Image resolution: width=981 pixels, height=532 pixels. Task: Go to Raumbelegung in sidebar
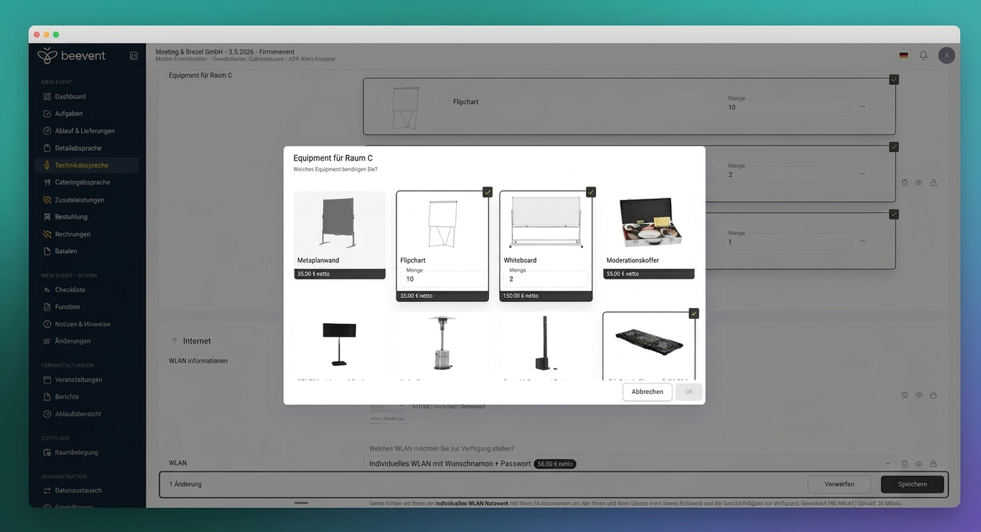pos(76,453)
